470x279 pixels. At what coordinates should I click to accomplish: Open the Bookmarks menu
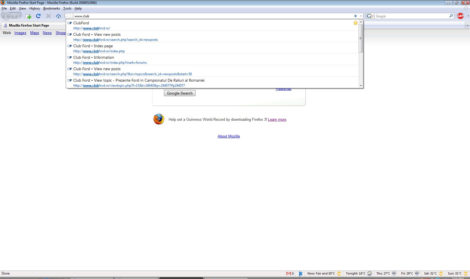tap(51, 8)
